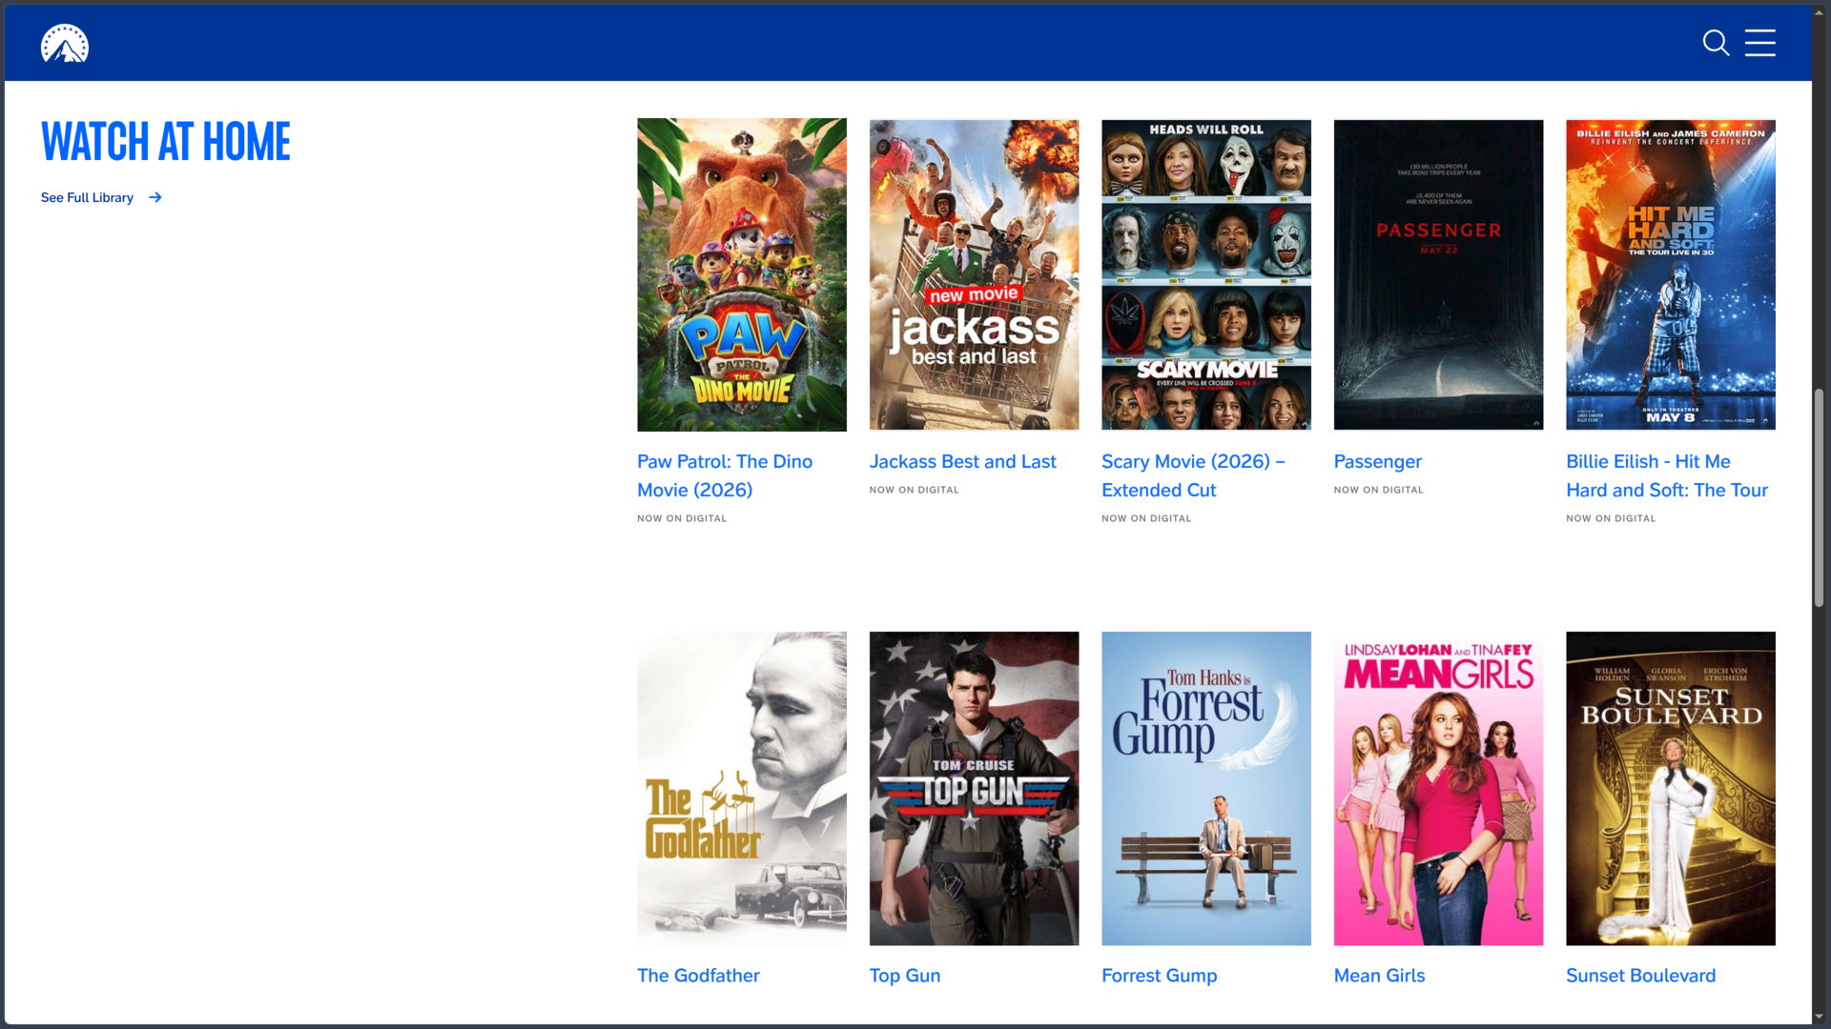Click the Jackass Best and Last title link
The height and width of the screenshot is (1029, 1831).
pos(962,461)
